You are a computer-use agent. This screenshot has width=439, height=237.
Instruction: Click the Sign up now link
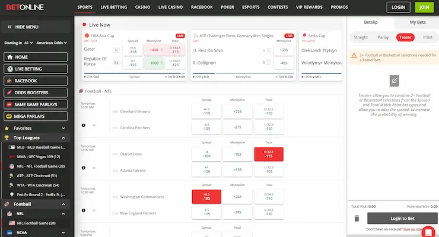click(413, 229)
